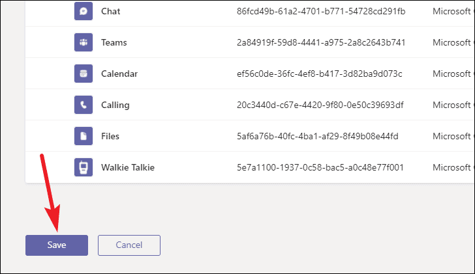Click the Calling phone icon
Image resolution: width=475 pixels, height=274 pixels.
coord(84,105)
